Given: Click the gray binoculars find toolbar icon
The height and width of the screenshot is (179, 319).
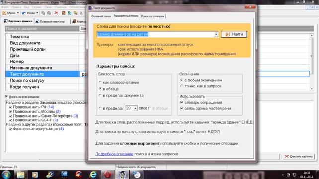Looking at the screenshot, I should [81, 13].
